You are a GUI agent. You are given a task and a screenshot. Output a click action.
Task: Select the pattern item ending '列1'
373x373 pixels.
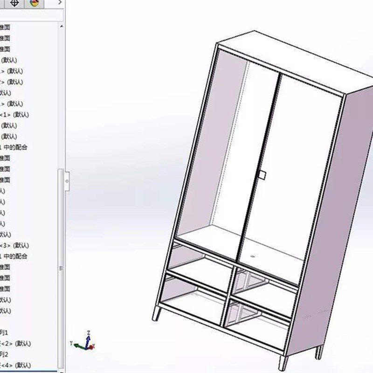(4, 332)
